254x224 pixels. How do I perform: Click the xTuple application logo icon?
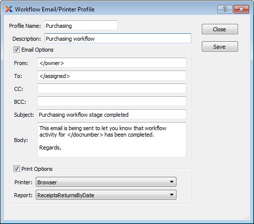(x=9, y=9)
